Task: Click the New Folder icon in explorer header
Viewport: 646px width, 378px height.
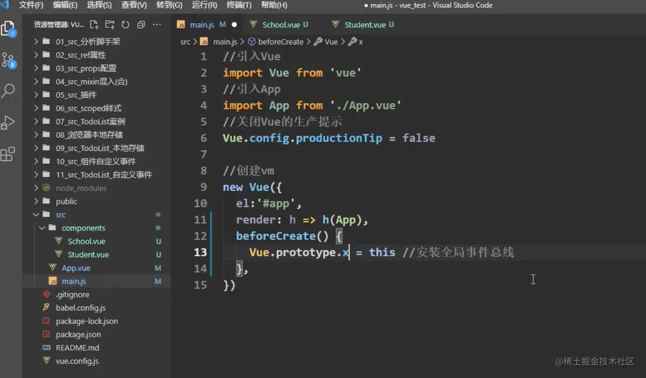Action: tap(110, 24)
